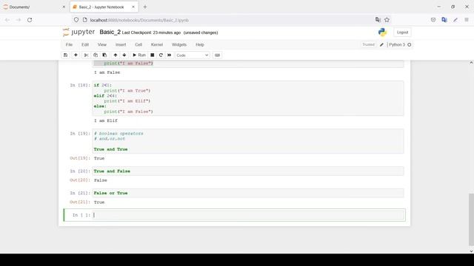Close the Documents/ browser tab
474x266 pixels.
64,7
